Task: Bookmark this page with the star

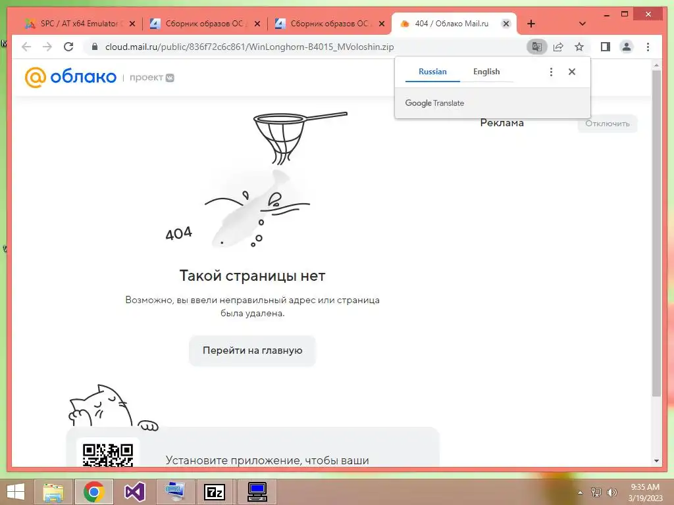Action: tap(579, 47)
